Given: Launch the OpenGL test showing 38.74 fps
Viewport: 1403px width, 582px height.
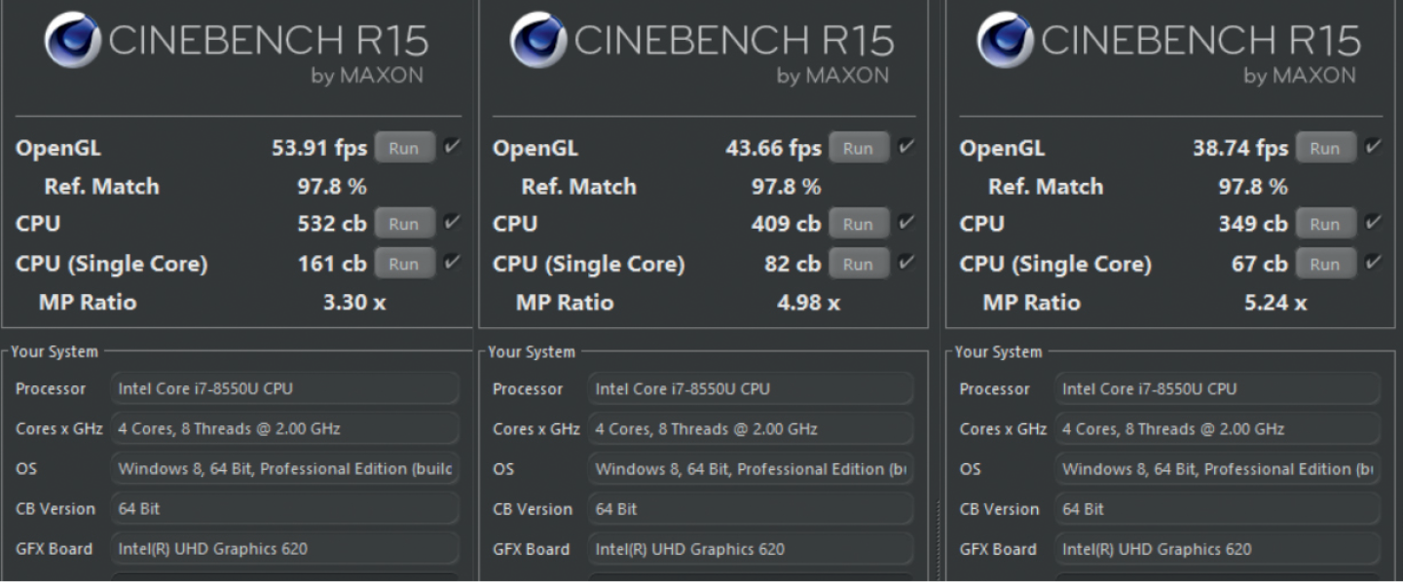Looking at the screenshot, I should [x=1324, y=148].
